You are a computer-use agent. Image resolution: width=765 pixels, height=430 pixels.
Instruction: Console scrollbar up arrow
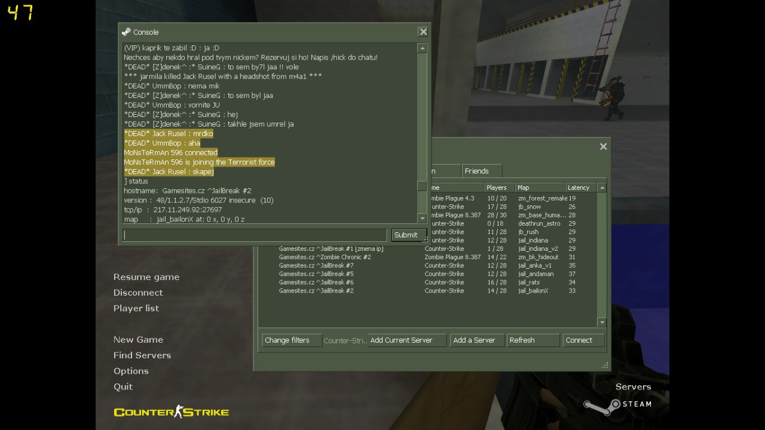click(x=422, y=48)
